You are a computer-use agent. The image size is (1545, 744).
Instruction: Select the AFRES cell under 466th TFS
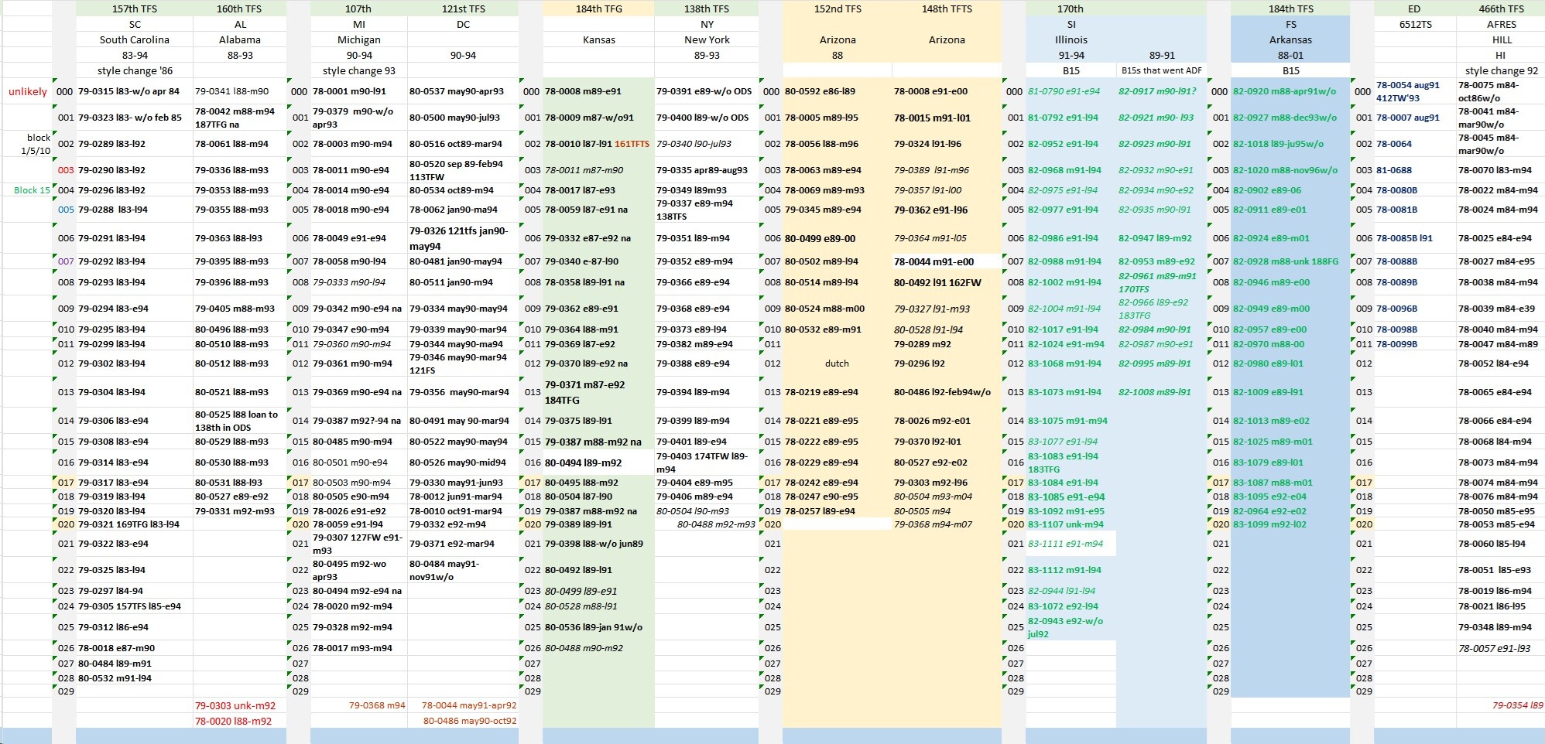tap(1501, 24)
